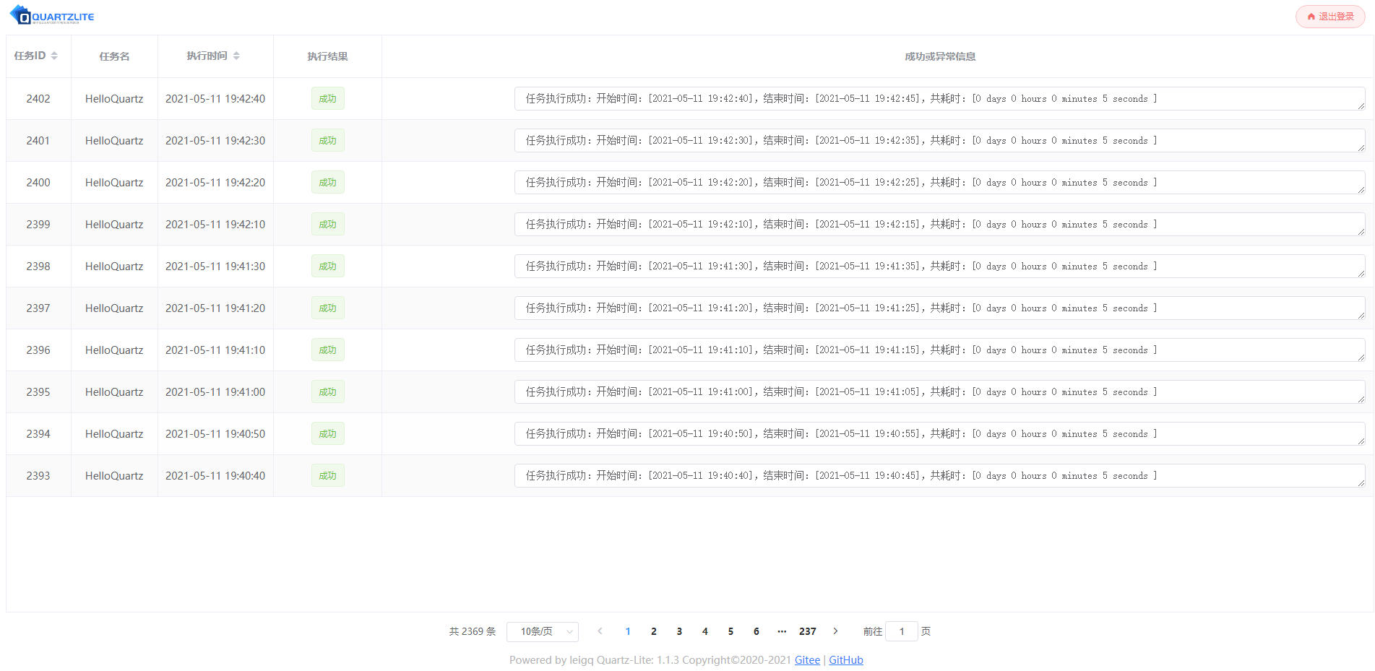This screenshot has width=1375, height=671.
Task: Open the GitHub link
Action: coord(845,660)
